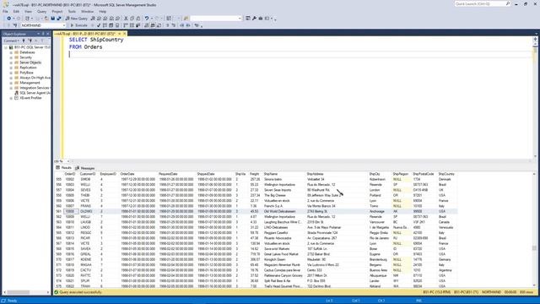Select the ShipCity cell 'Anchorage'
540x304 pixels.
click(377, 211)
